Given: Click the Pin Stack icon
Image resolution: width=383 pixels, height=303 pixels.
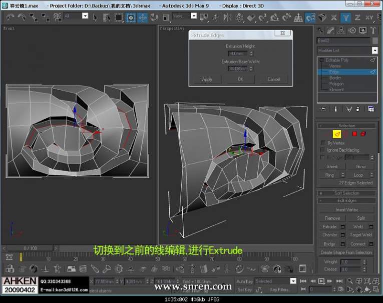Looking at the screenshot, I should (x=323, y=109).
